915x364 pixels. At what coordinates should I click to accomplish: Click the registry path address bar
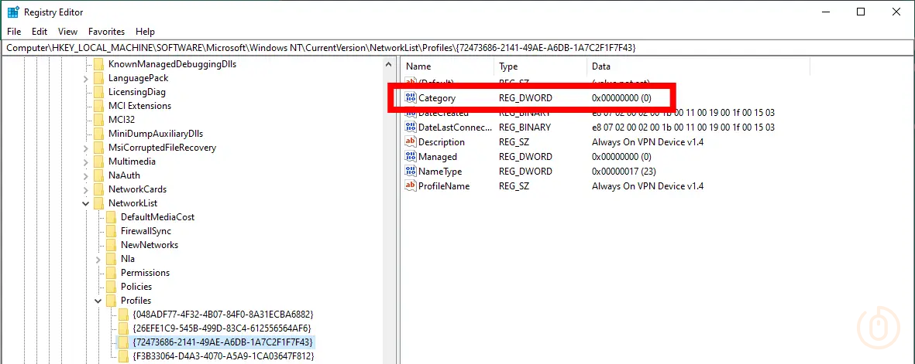(x=457, y=48)
